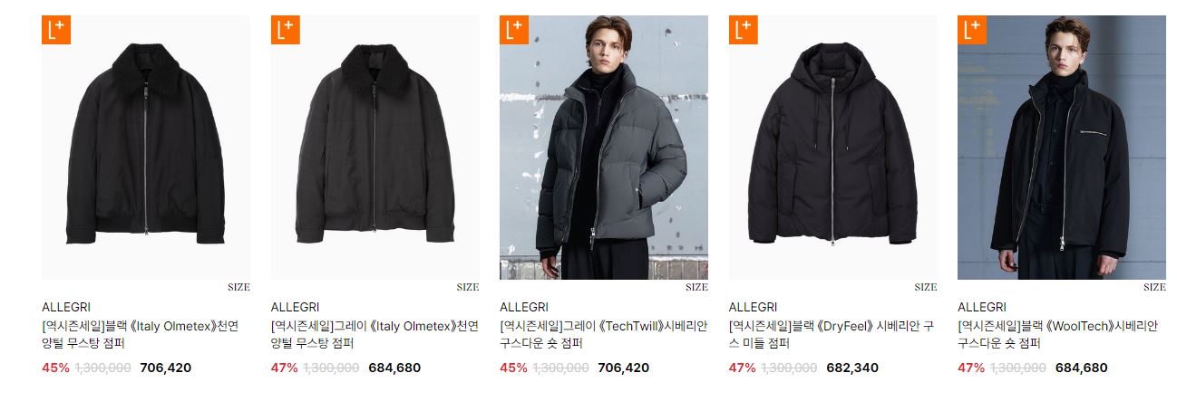The image size is (1177, 411).
Task: Open the black WoolTech jacket model photo
Action: pos(1062,148)
